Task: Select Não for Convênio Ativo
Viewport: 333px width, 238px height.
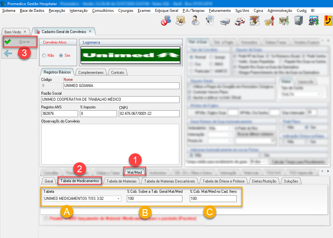Action: pos(44,55)
